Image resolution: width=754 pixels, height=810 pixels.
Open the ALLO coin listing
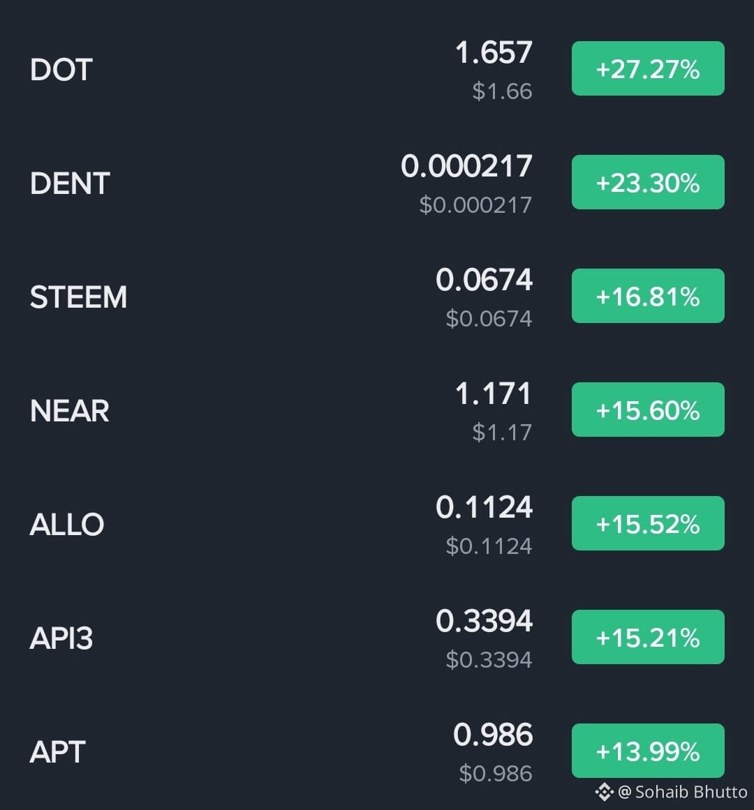point(377,524)
